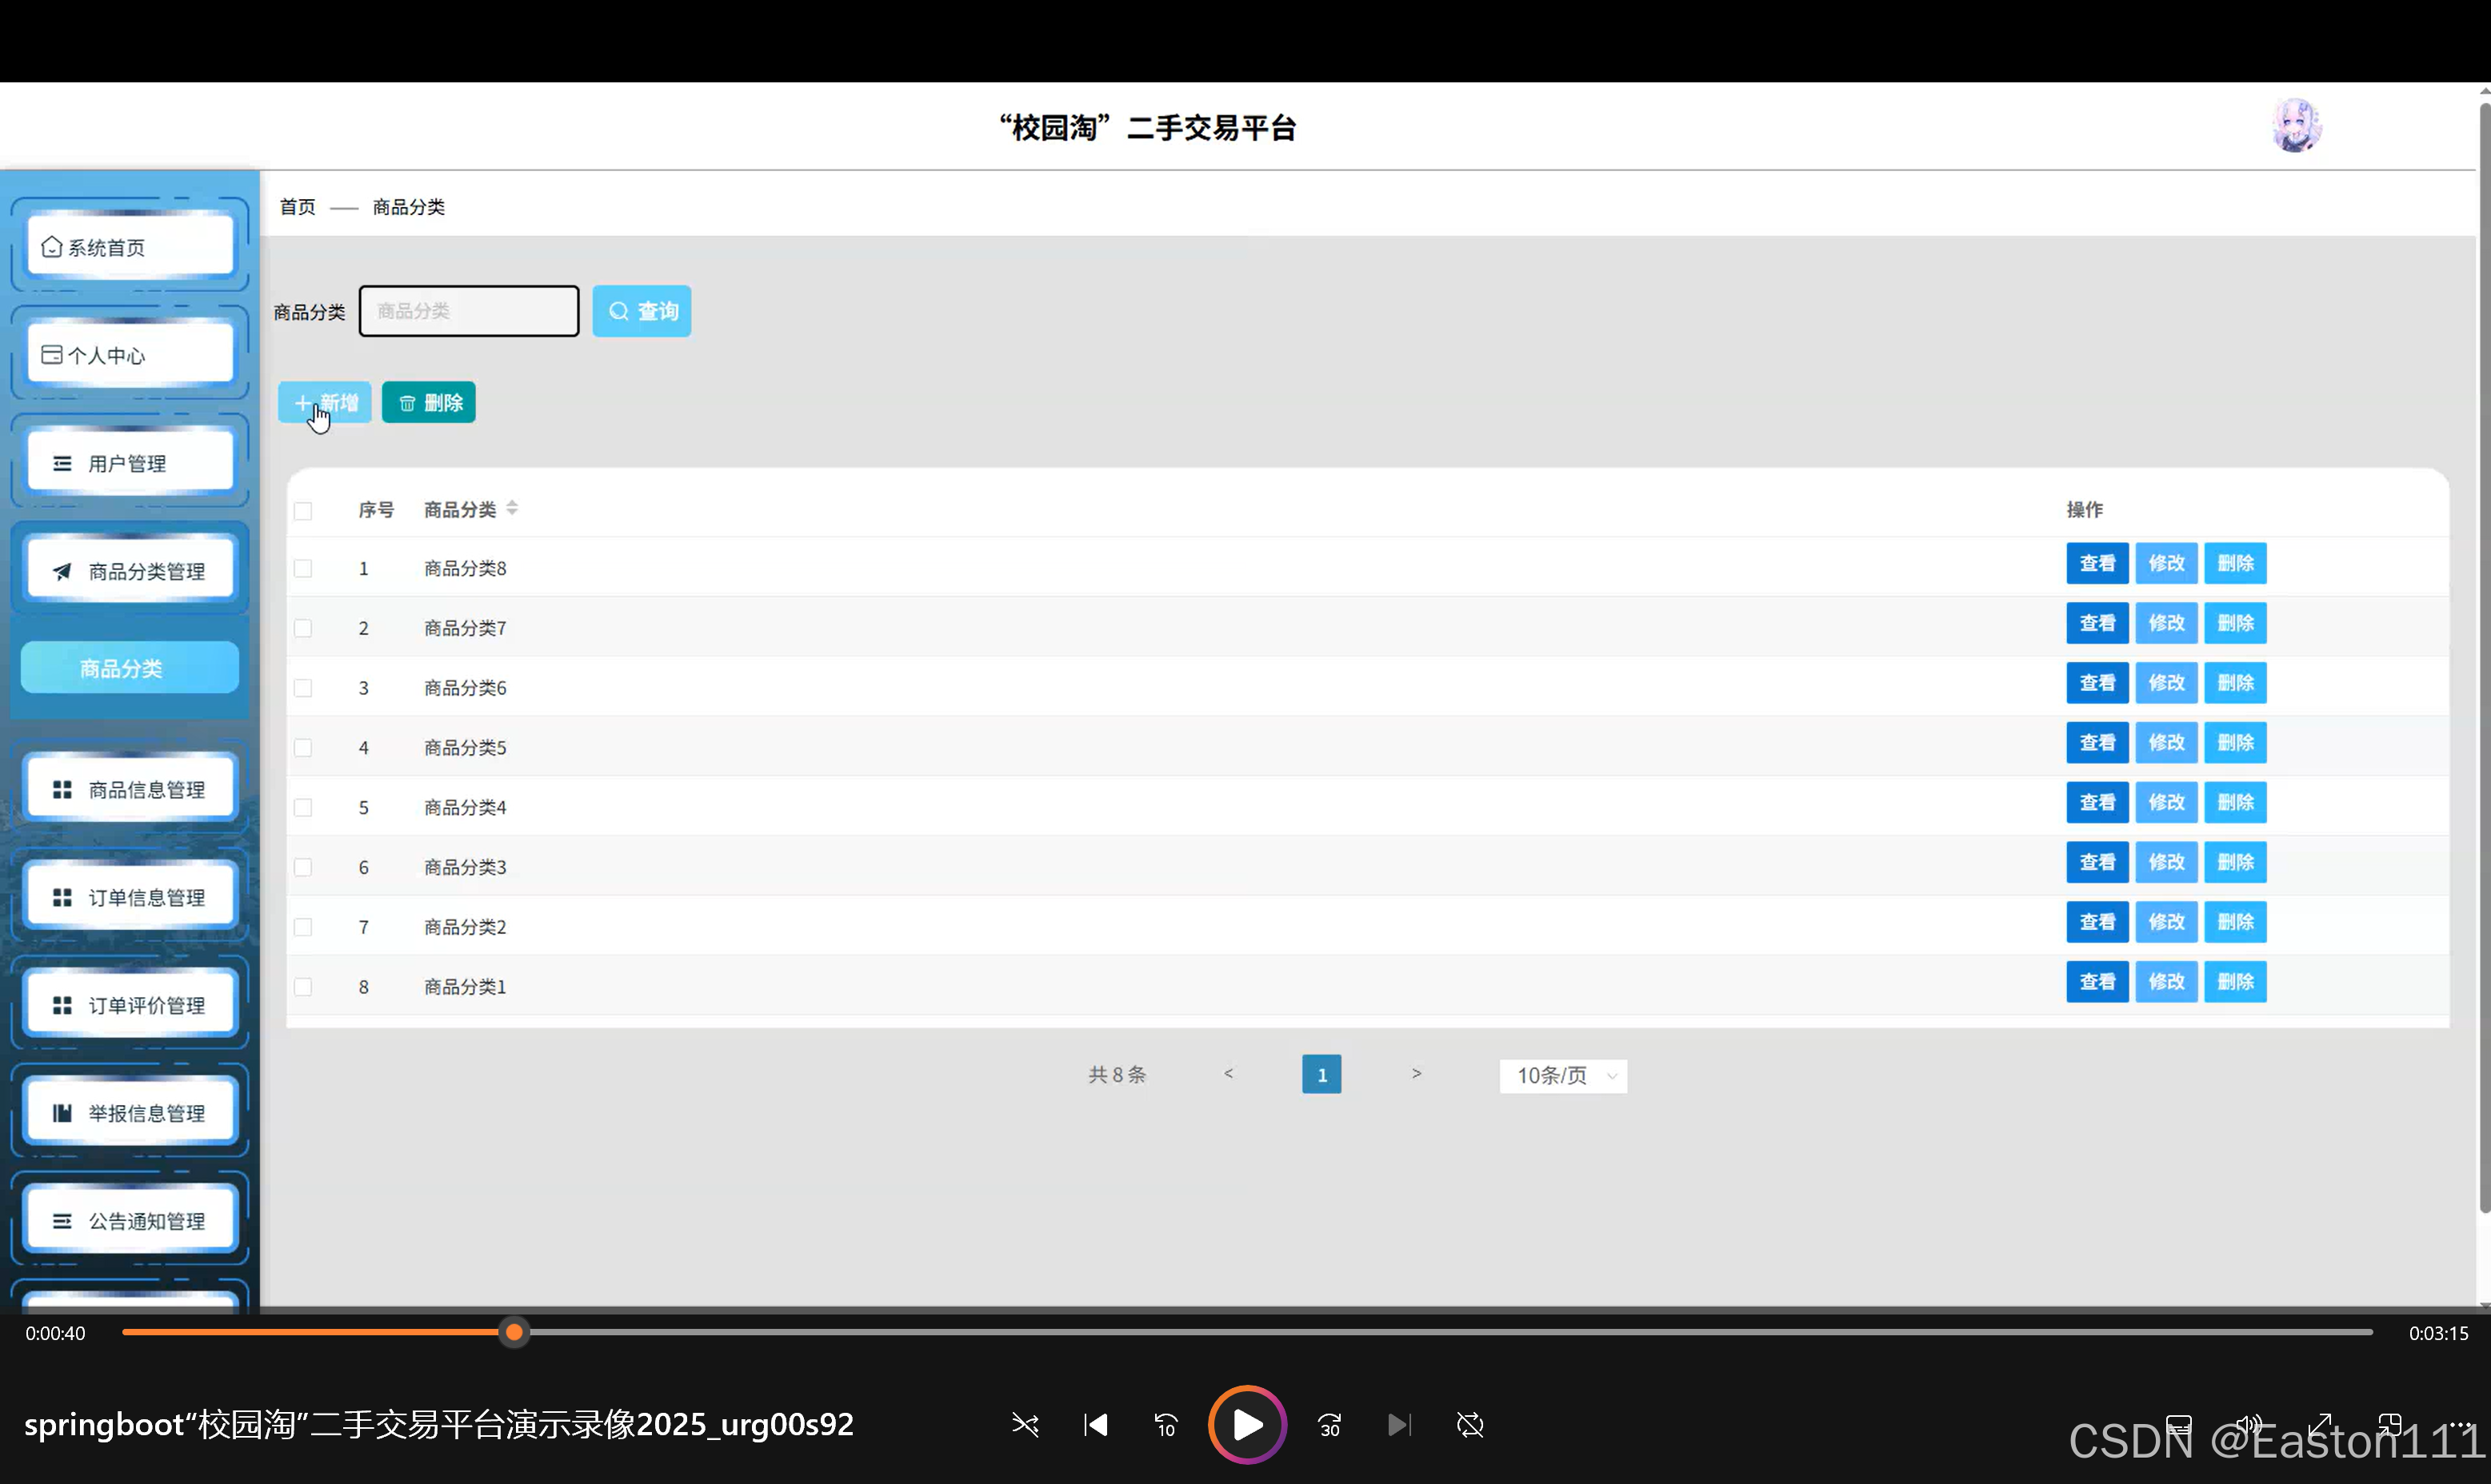This screenshot has height=1484, width=2491.
Task: Click 修改 for 商品分类1
Action: click(2166, 981)
